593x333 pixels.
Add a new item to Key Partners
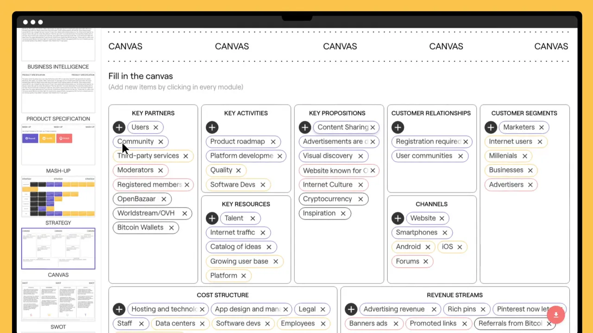pos(119,127)
